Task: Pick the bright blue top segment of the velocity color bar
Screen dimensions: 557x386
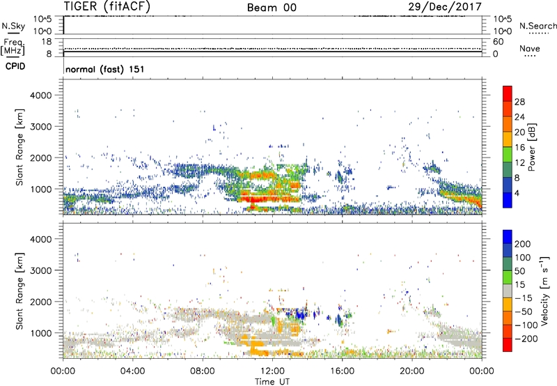Action: (x=508, y=237)
